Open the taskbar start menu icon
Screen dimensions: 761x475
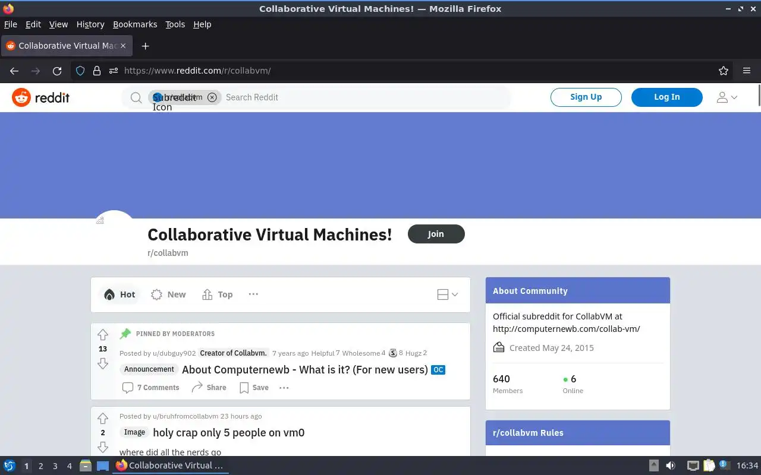[x=9, y=465]
